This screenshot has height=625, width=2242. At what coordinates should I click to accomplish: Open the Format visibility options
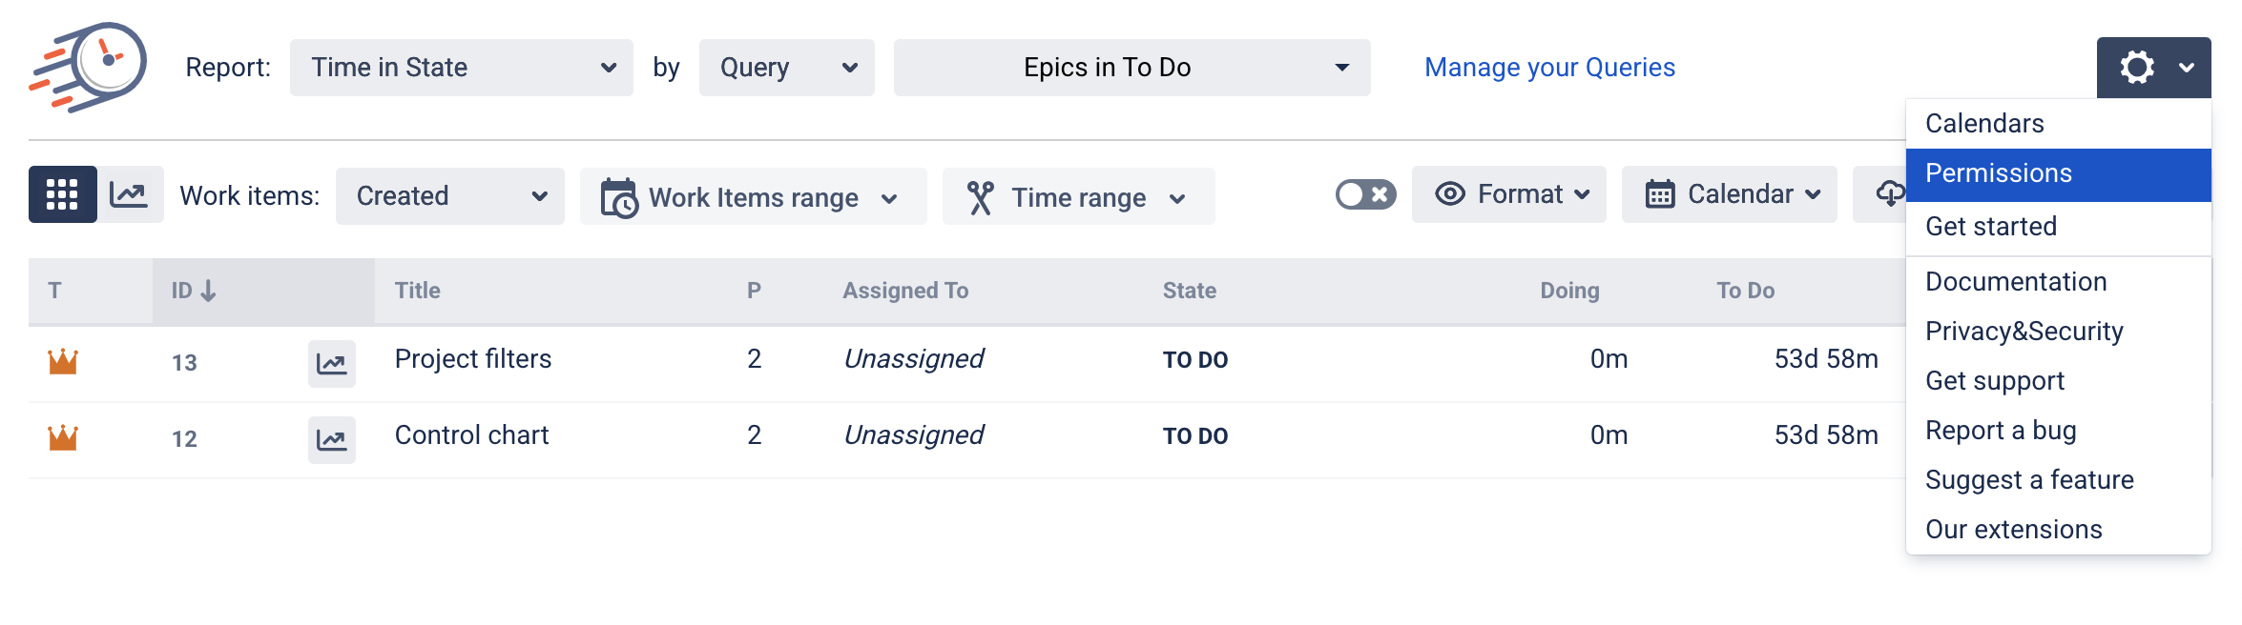(x=1508, y=194)
